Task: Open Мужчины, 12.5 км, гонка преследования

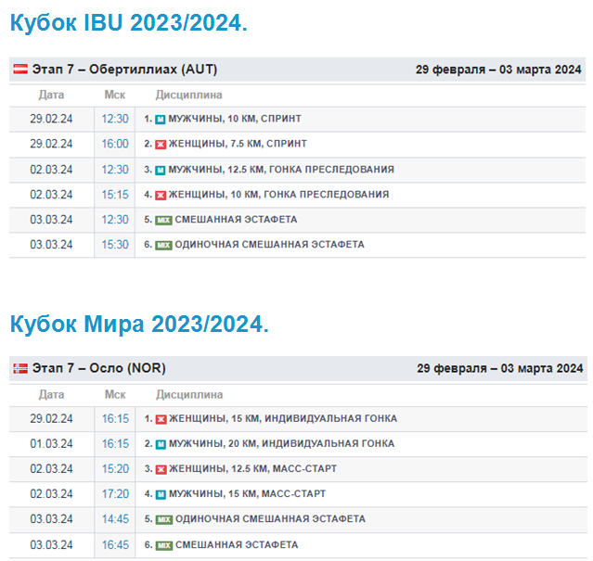Action: click(281, 170)
